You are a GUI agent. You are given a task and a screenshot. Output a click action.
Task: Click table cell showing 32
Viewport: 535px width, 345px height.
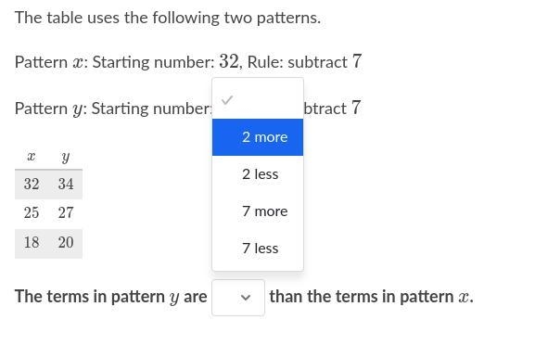pyautogui.click(x=32, y=184)
